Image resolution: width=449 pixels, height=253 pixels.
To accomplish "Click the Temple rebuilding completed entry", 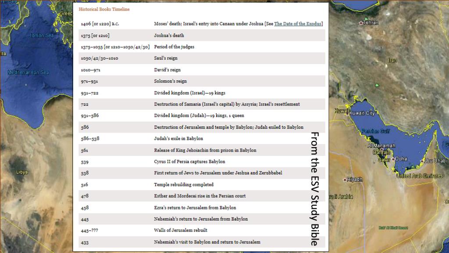I will [184, 184].
